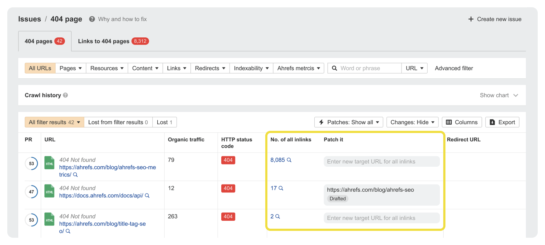The image size is (545, 245).
Task: Open the Advanced filter option
Action: (x=453, y=68)
